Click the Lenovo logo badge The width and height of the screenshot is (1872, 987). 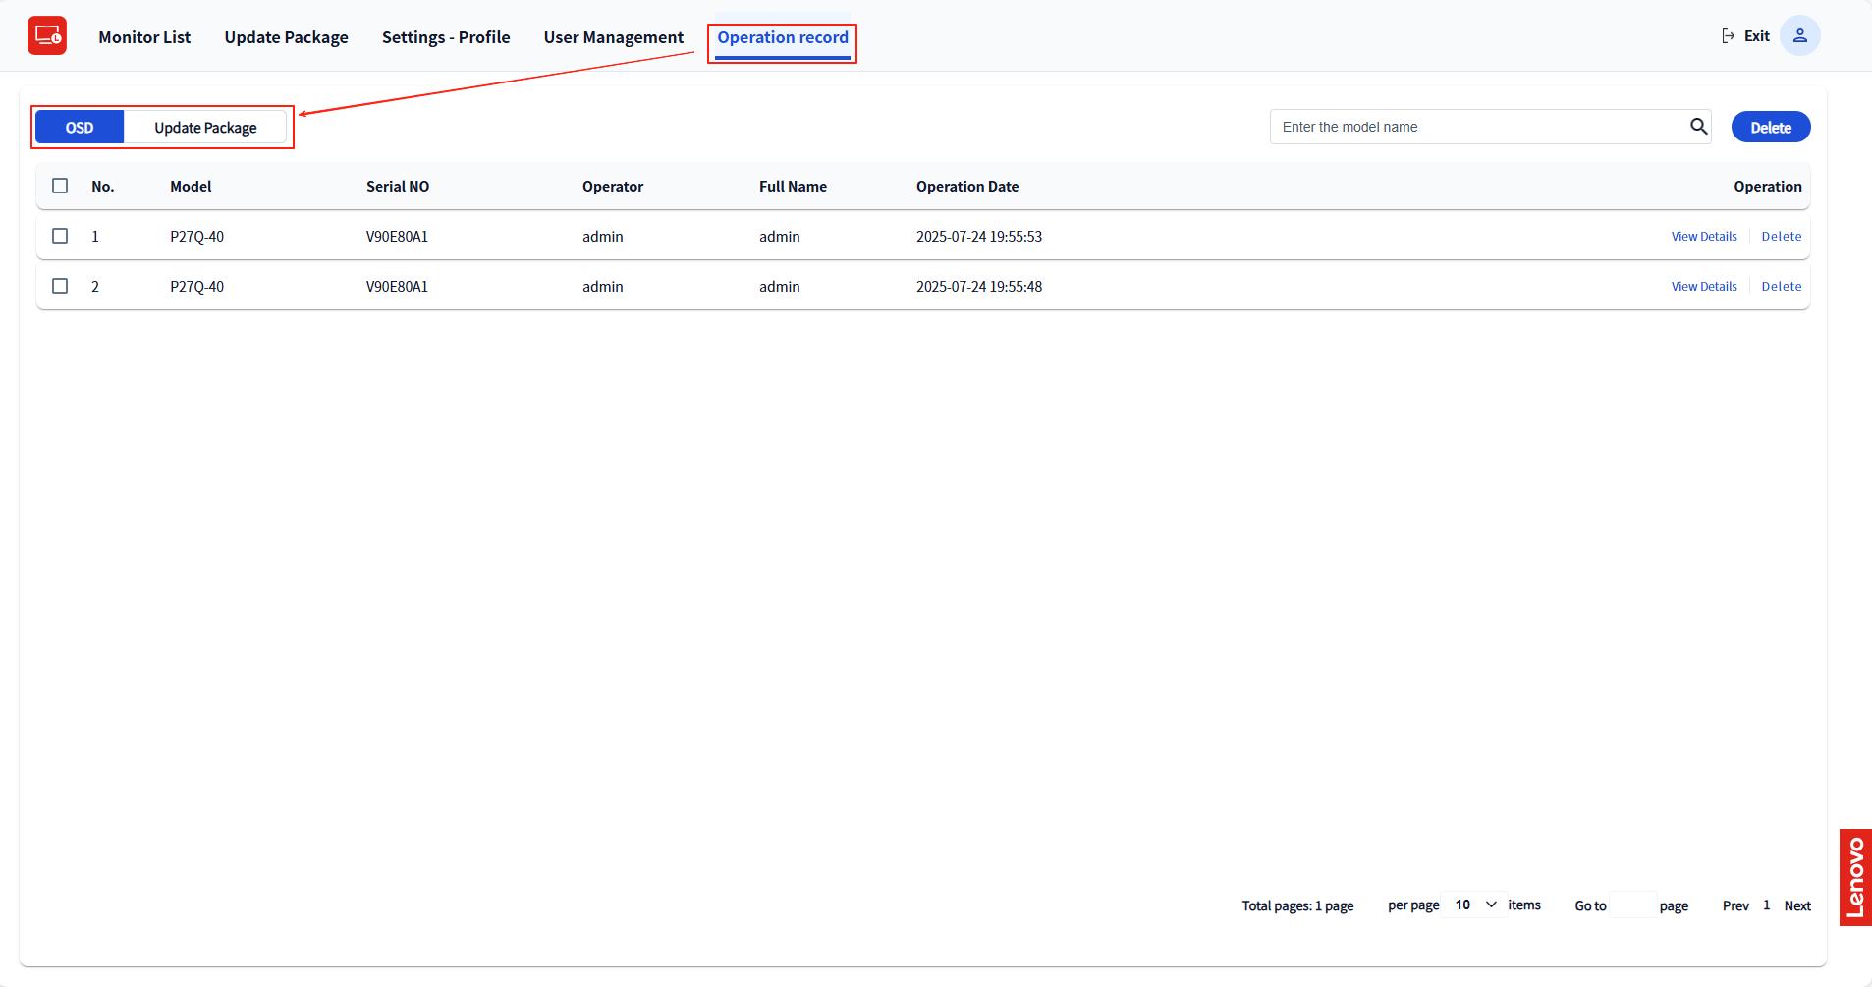tap(1854, 877)
